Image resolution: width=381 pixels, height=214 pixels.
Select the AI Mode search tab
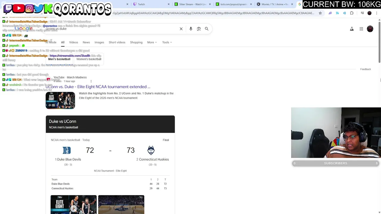tap(51, 42)
